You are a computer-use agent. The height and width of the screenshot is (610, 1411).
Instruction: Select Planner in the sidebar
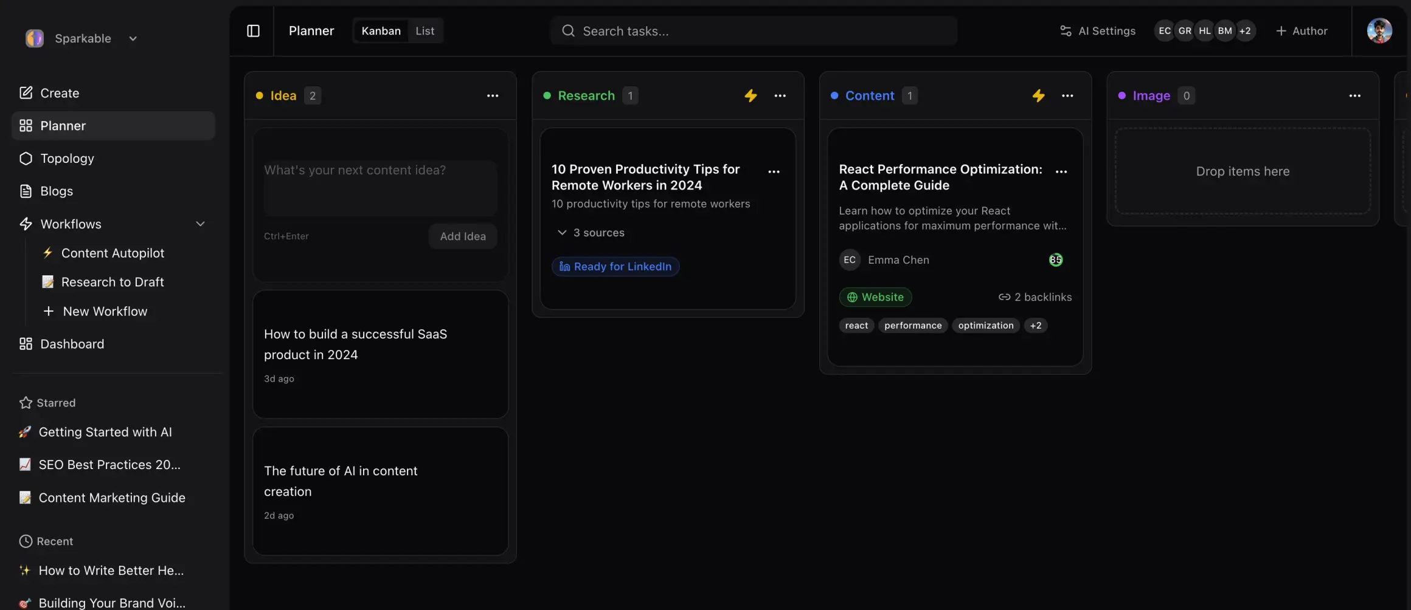tap(113, 126)
